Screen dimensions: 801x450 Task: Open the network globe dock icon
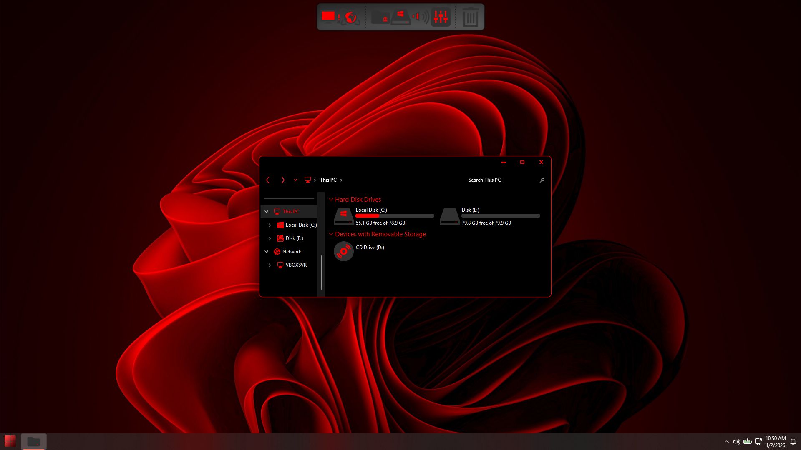coord(350,17)
